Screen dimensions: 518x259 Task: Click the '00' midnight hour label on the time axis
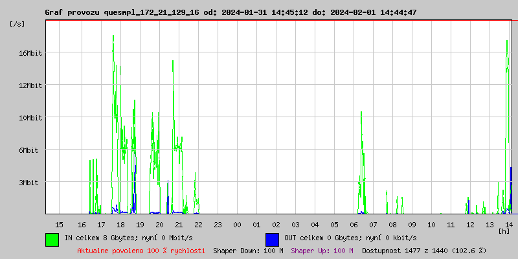point(237,225)
